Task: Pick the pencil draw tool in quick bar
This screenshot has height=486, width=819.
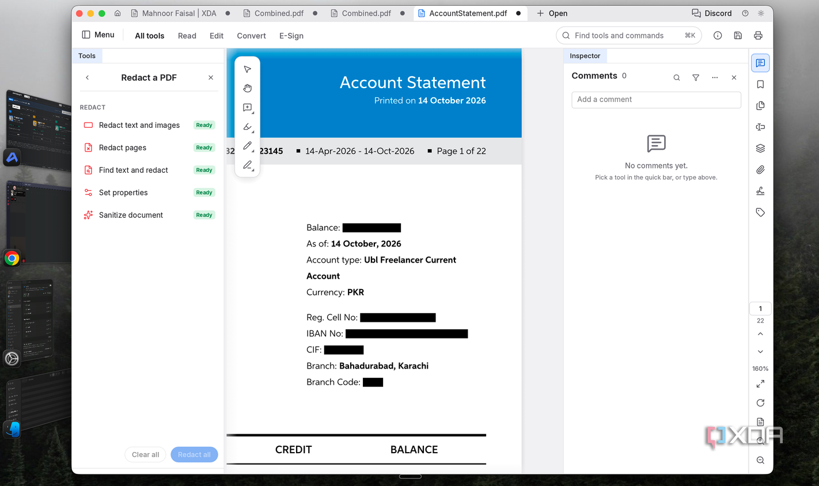Action: 248,146
